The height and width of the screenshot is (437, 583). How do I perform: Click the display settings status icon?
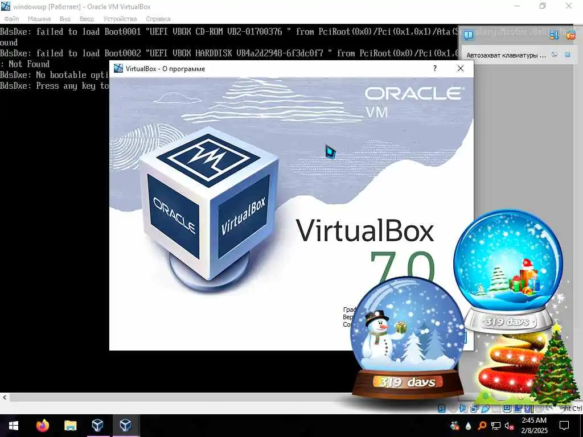pyautogui.click(x=507, y=409)
